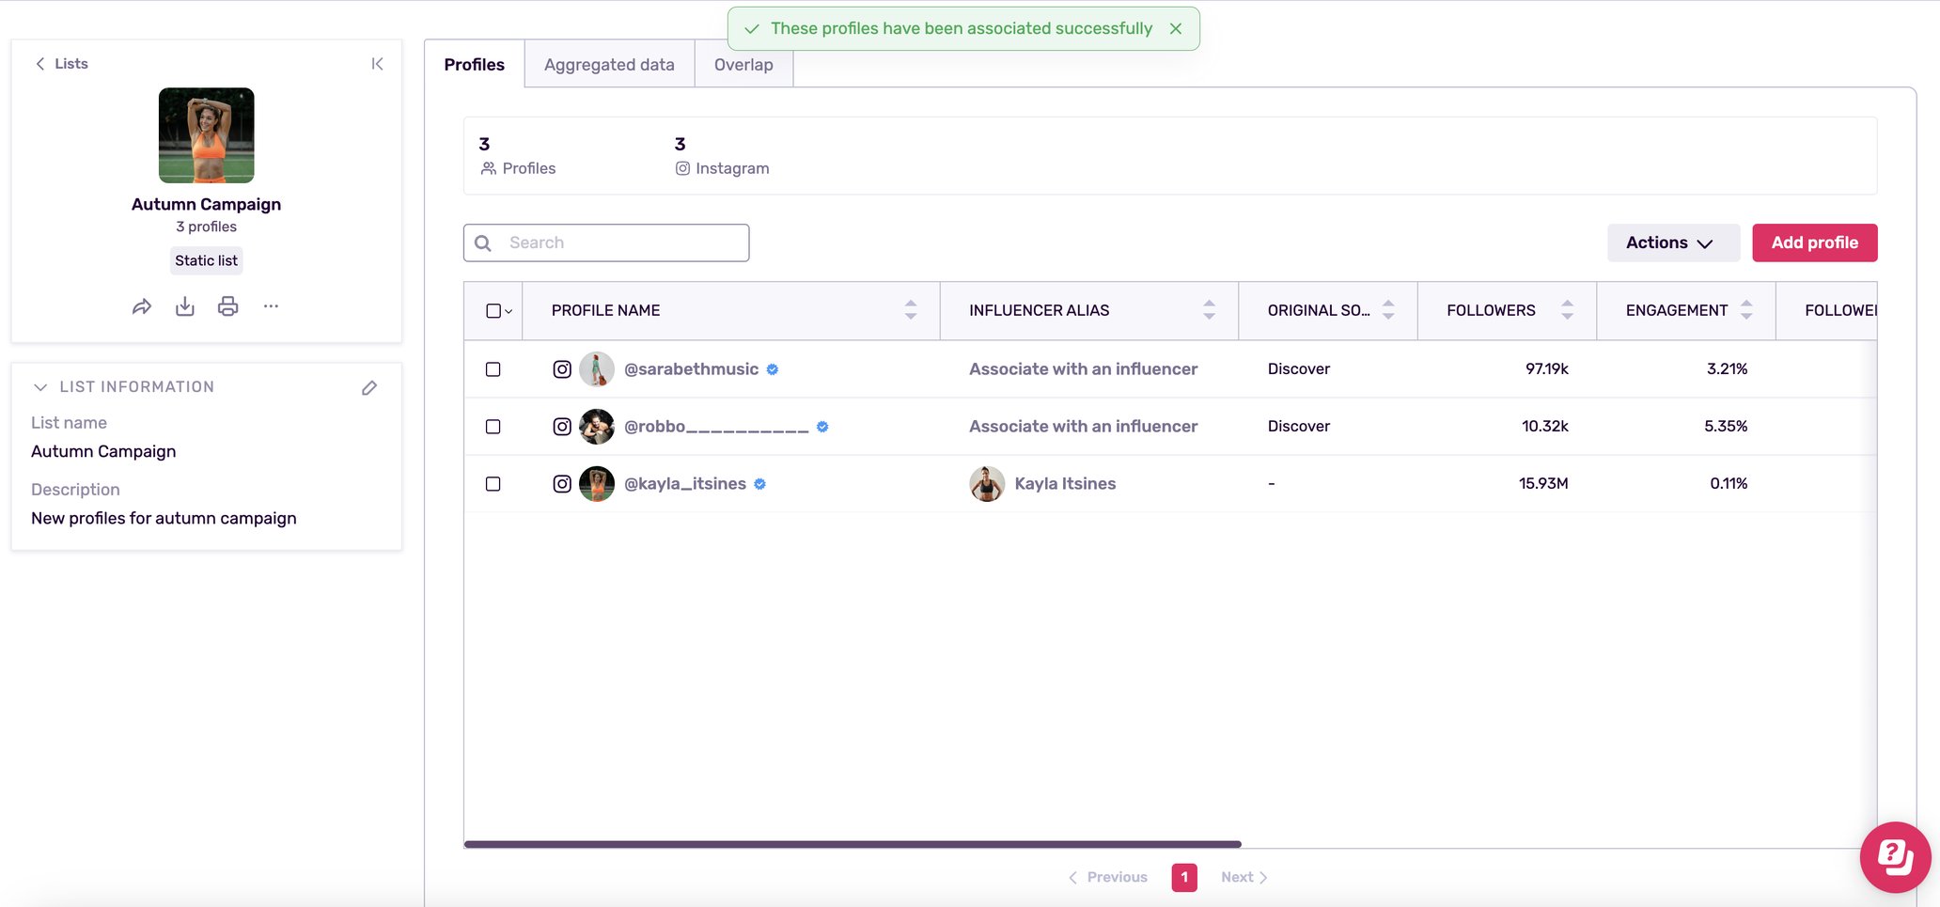This screenshot has width=1940, height=907.
Task: Click the share arrow icon under Autumn Campaign
Action: 141,306
